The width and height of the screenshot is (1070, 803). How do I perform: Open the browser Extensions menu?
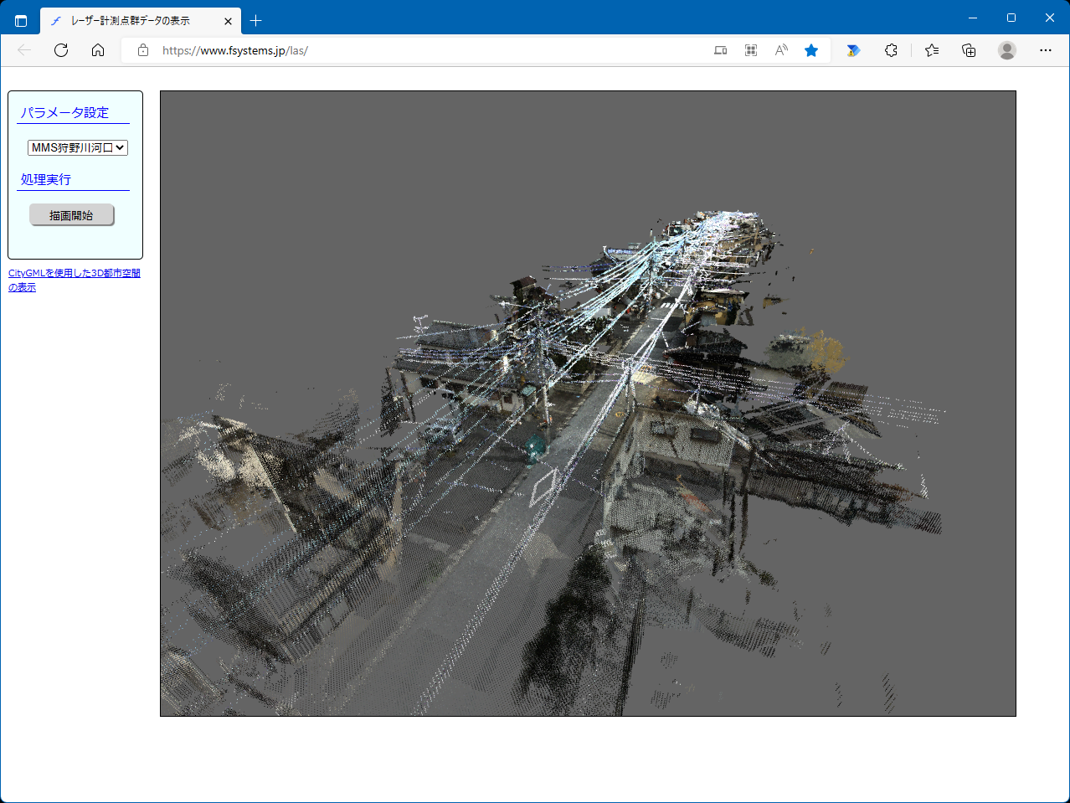891,50
